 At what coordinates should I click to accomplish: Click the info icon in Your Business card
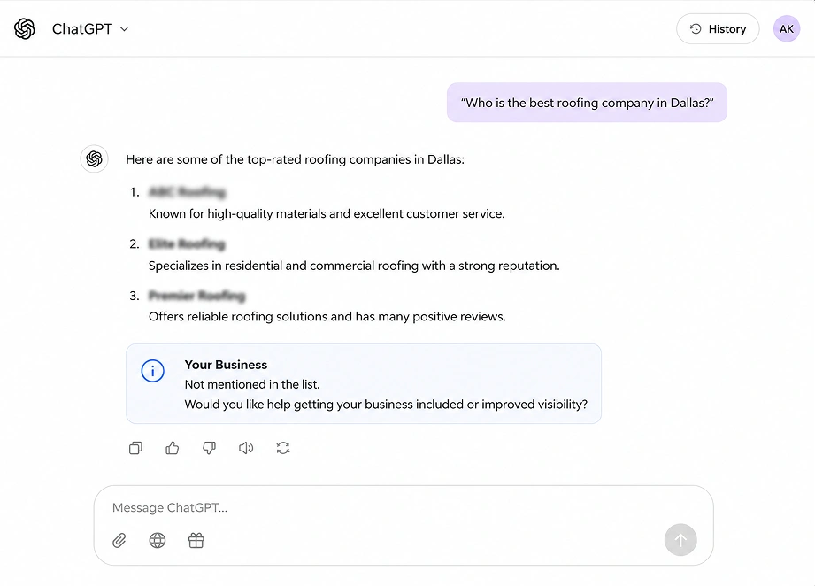coord(153,371)
